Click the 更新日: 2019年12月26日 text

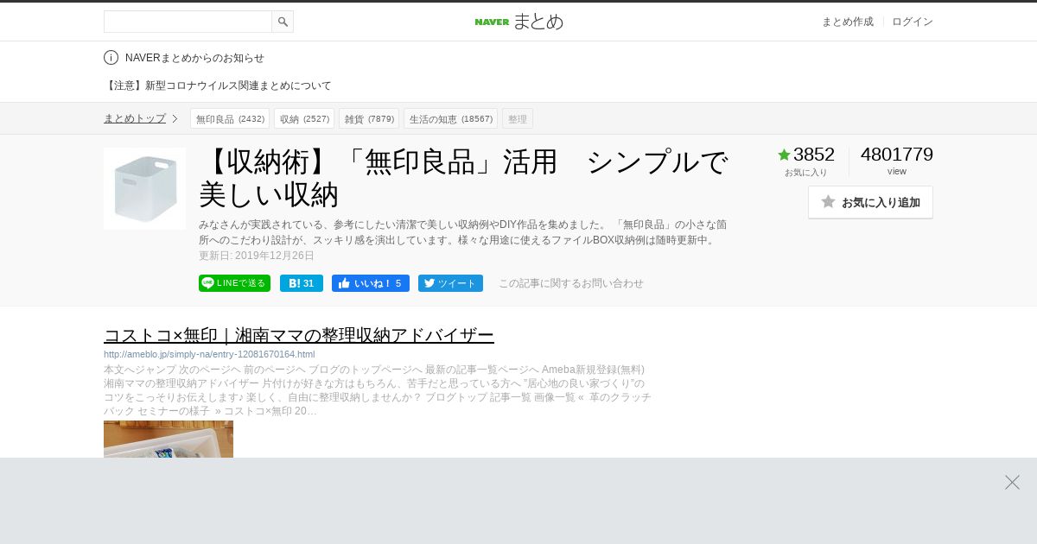click(257, 256)
